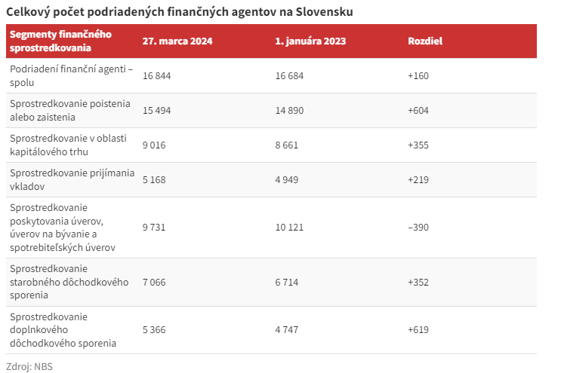Click the "Segmenty finančného sprostredkovania" column header
This screenshot has height=373, width=561.
click(60, 41)
